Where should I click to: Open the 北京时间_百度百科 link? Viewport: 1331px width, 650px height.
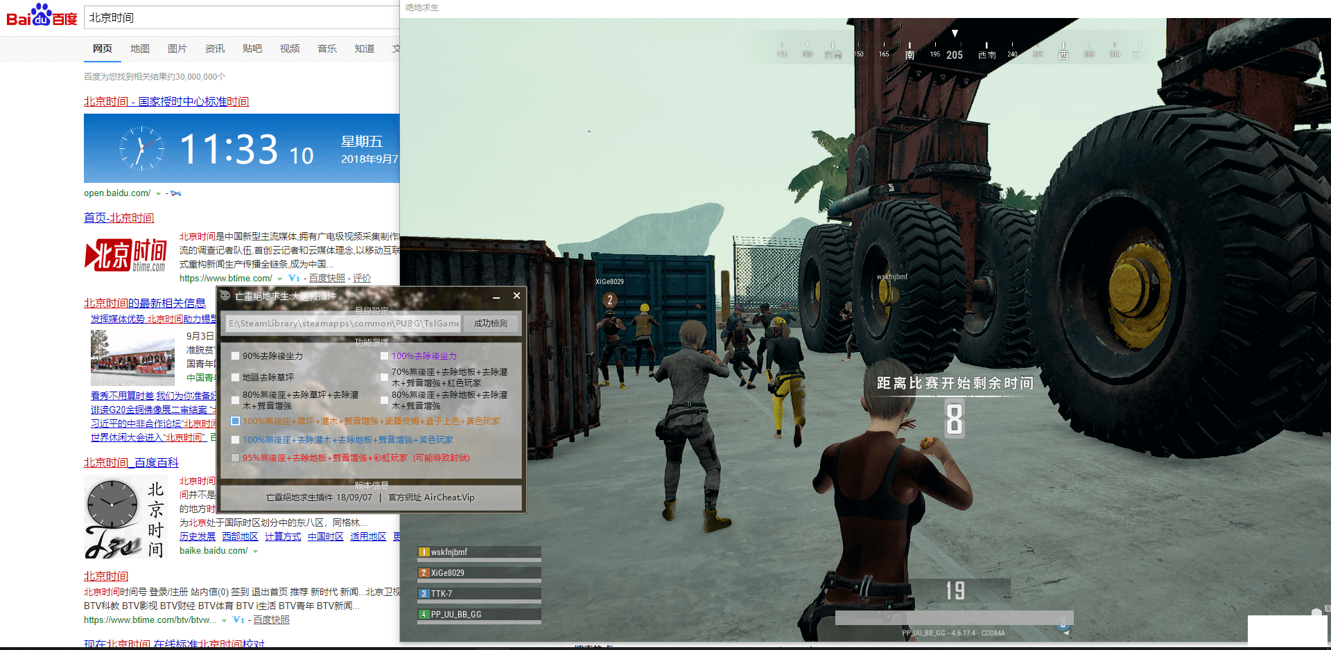pos(131,462)
